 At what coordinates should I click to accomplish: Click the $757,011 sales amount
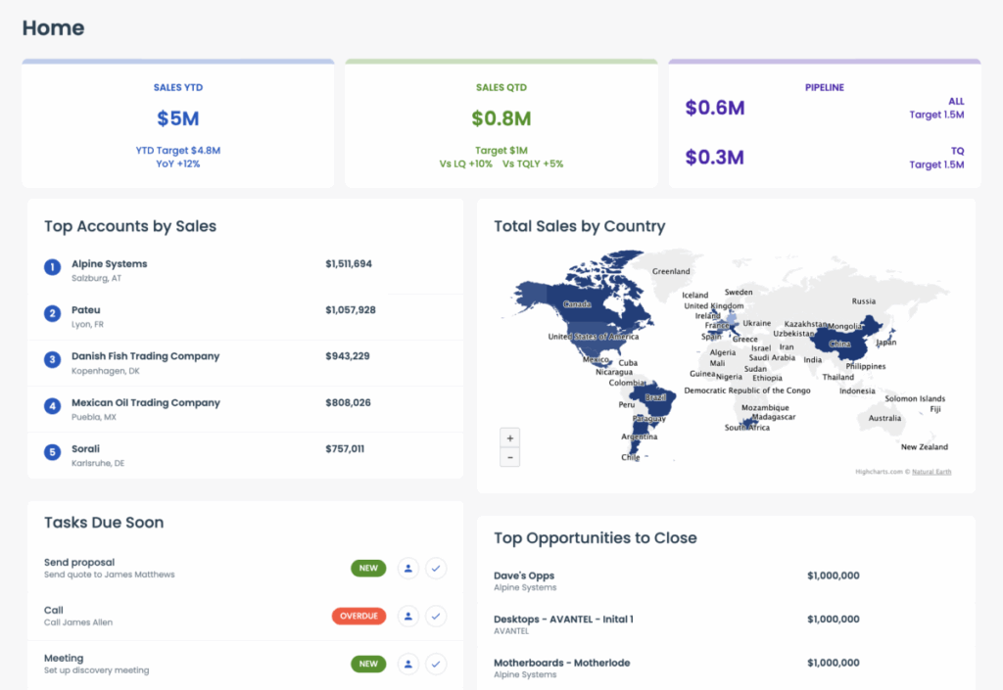[345, 448]
